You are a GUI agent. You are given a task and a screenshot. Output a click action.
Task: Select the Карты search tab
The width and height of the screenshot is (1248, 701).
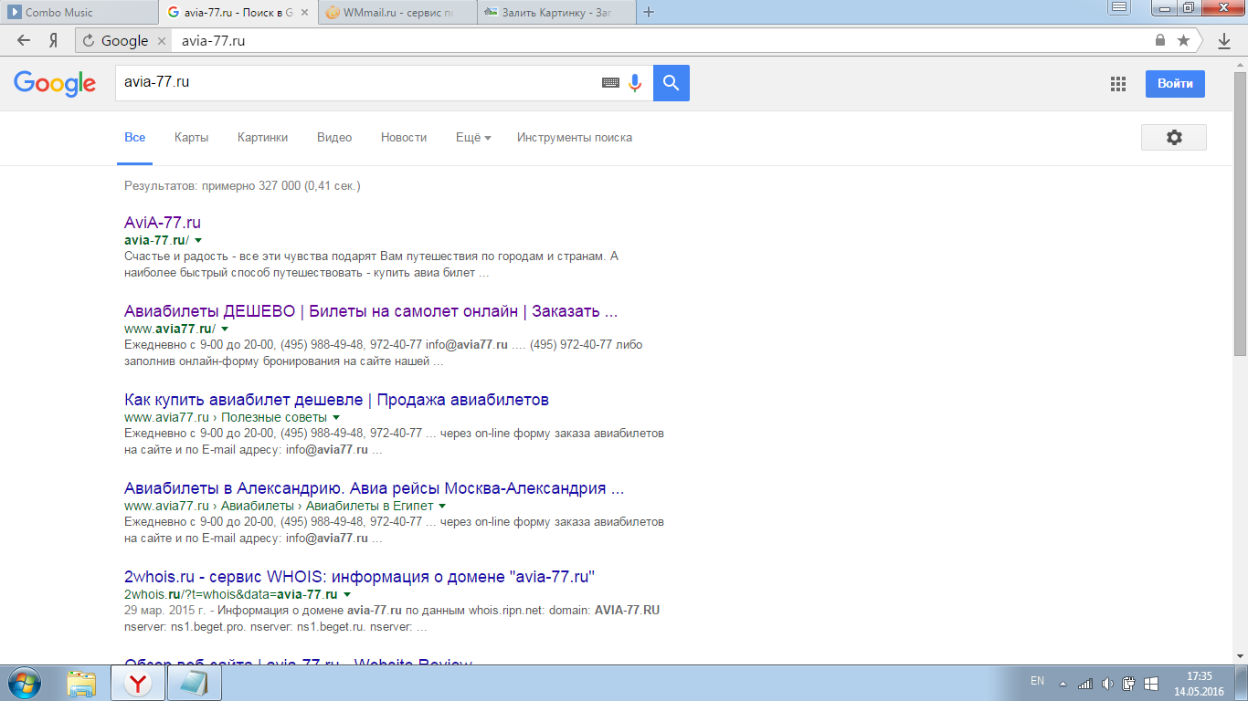192,138
